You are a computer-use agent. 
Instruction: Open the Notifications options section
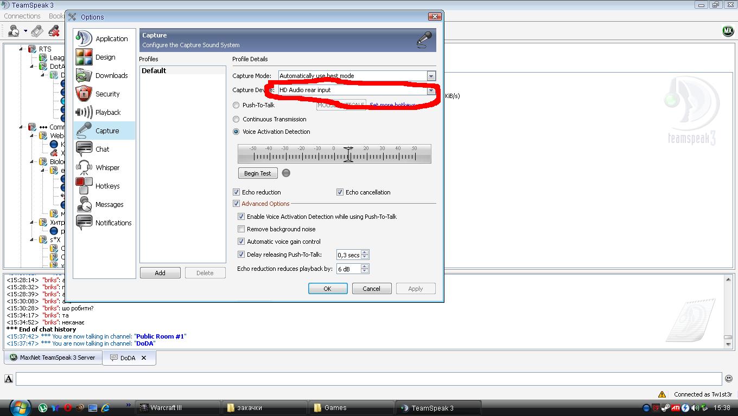[104, 223]
